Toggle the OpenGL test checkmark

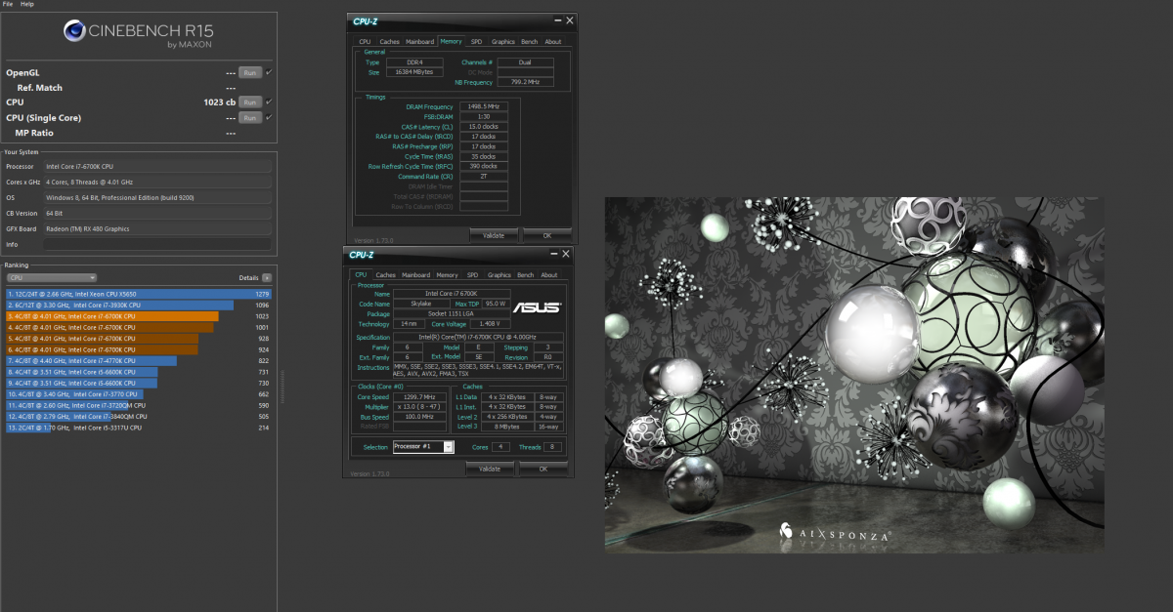pyautogui.click(x=269, y=72)
